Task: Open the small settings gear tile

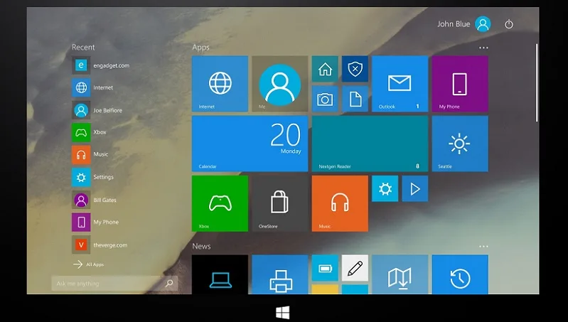Action: pos(385,188)
